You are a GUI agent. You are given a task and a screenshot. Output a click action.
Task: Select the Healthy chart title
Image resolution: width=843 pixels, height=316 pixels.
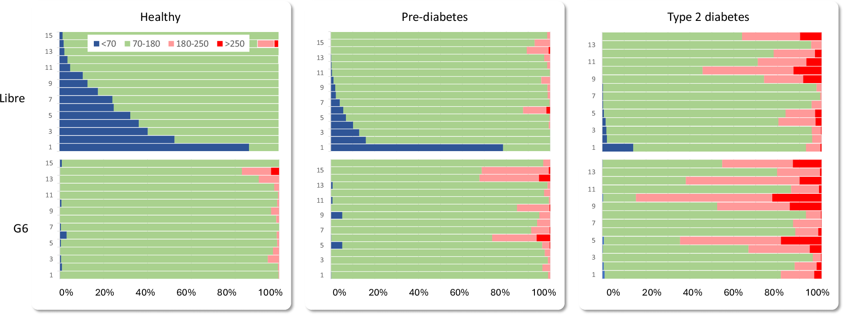[160, 17]
